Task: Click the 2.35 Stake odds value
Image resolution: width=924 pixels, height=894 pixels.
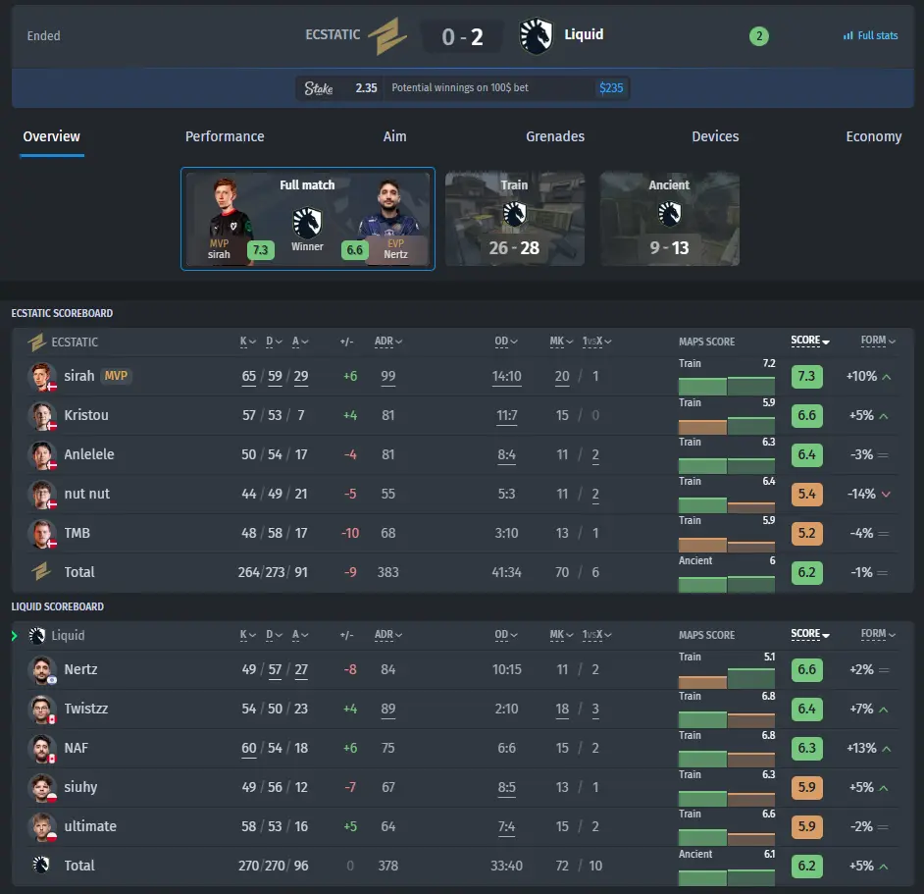Action: [x=366, y=88]
